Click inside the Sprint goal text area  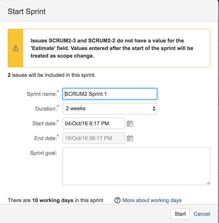coord(136,166)
